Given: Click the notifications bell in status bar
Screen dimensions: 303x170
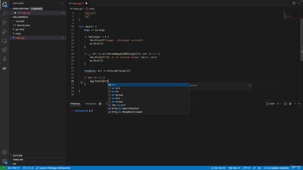Looking at the screenshot, I should (299, 168).
